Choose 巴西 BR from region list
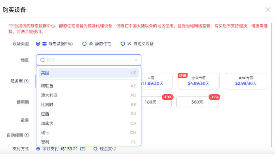Image resolution: width=275 pixels, height=157 pixels. pyautogui.click(x=88, y=114)
